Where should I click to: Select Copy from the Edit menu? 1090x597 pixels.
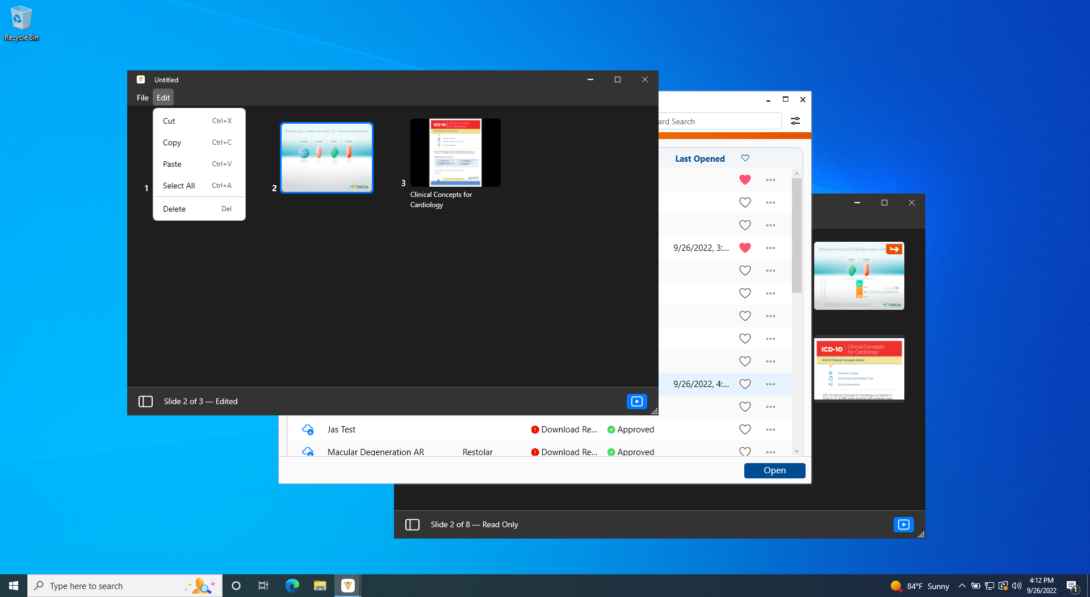[x=172, y=142]
